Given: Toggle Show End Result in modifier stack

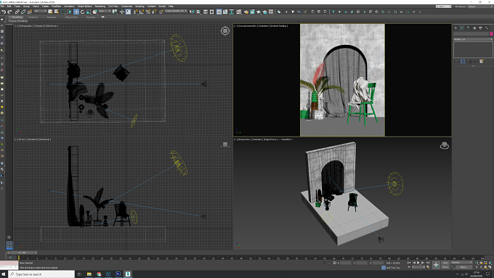Looking at the screenshot, I should point(463,62).
